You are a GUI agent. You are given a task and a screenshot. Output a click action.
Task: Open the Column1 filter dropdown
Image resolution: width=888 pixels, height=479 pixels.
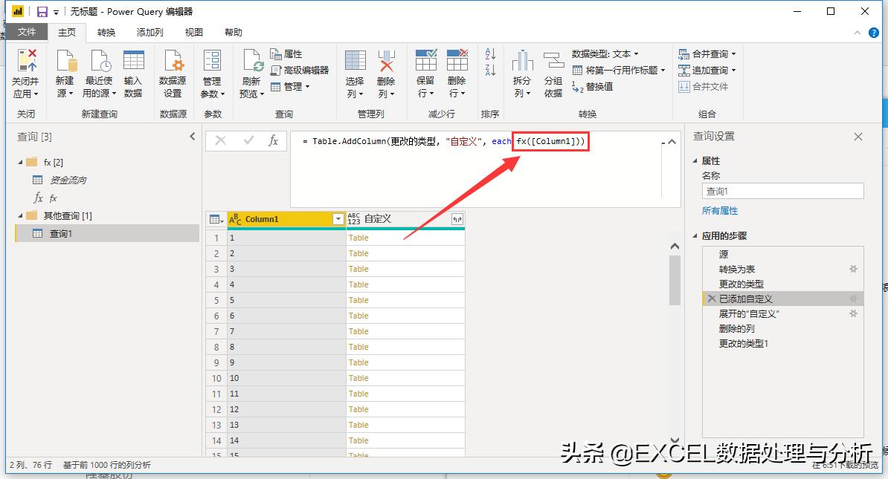tap(339, 218)
